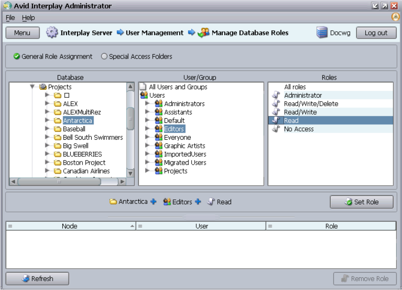Click the Set Role button
The width and height of the screenshot is (402, 290).
[x=362, y=202]
